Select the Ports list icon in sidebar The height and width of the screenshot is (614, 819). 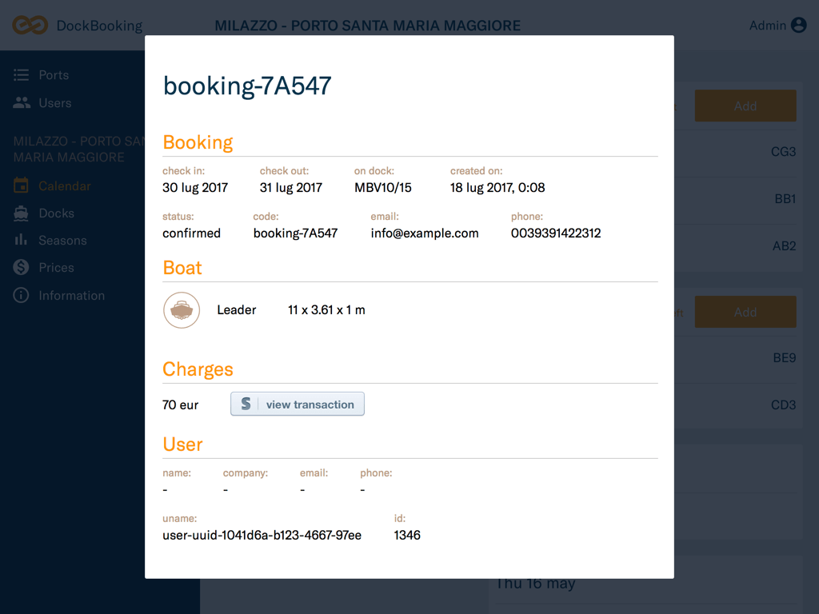click(21, 75)
